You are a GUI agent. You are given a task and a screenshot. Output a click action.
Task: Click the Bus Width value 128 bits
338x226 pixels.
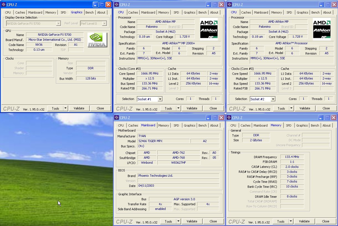91,79
